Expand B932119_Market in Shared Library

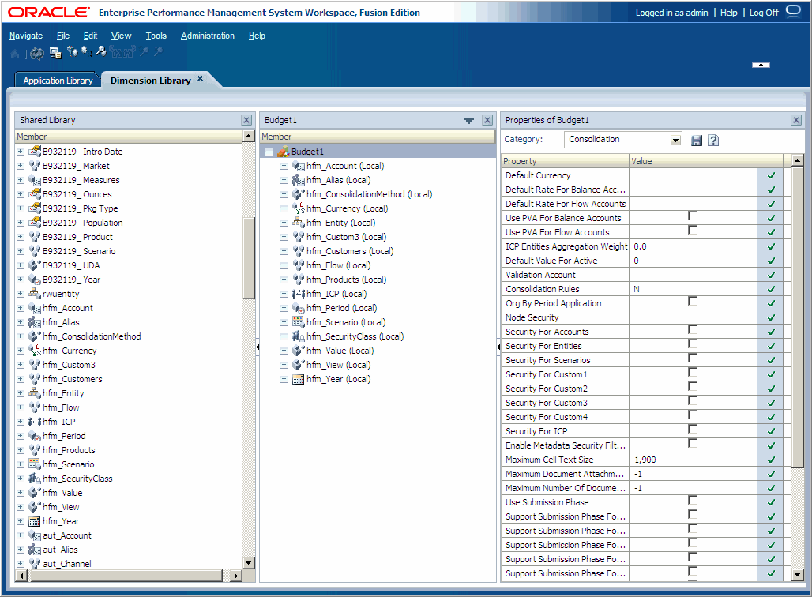[21, 166]
